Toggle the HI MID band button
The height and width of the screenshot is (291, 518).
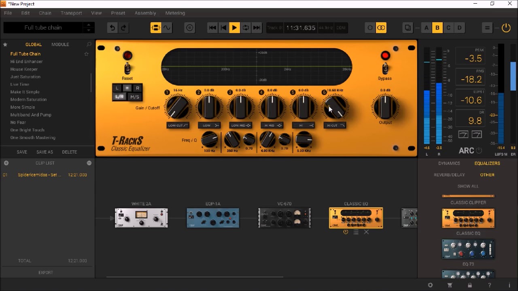pos(272,125)
